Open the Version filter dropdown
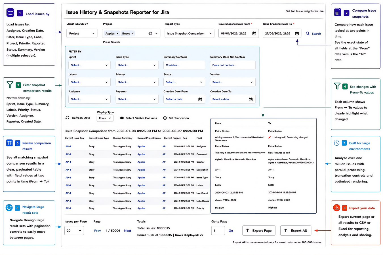 click(x=233, y=82)
